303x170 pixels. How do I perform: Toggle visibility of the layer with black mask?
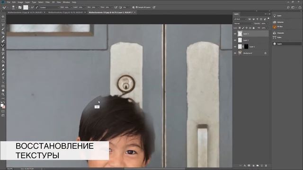coord(235,47)
